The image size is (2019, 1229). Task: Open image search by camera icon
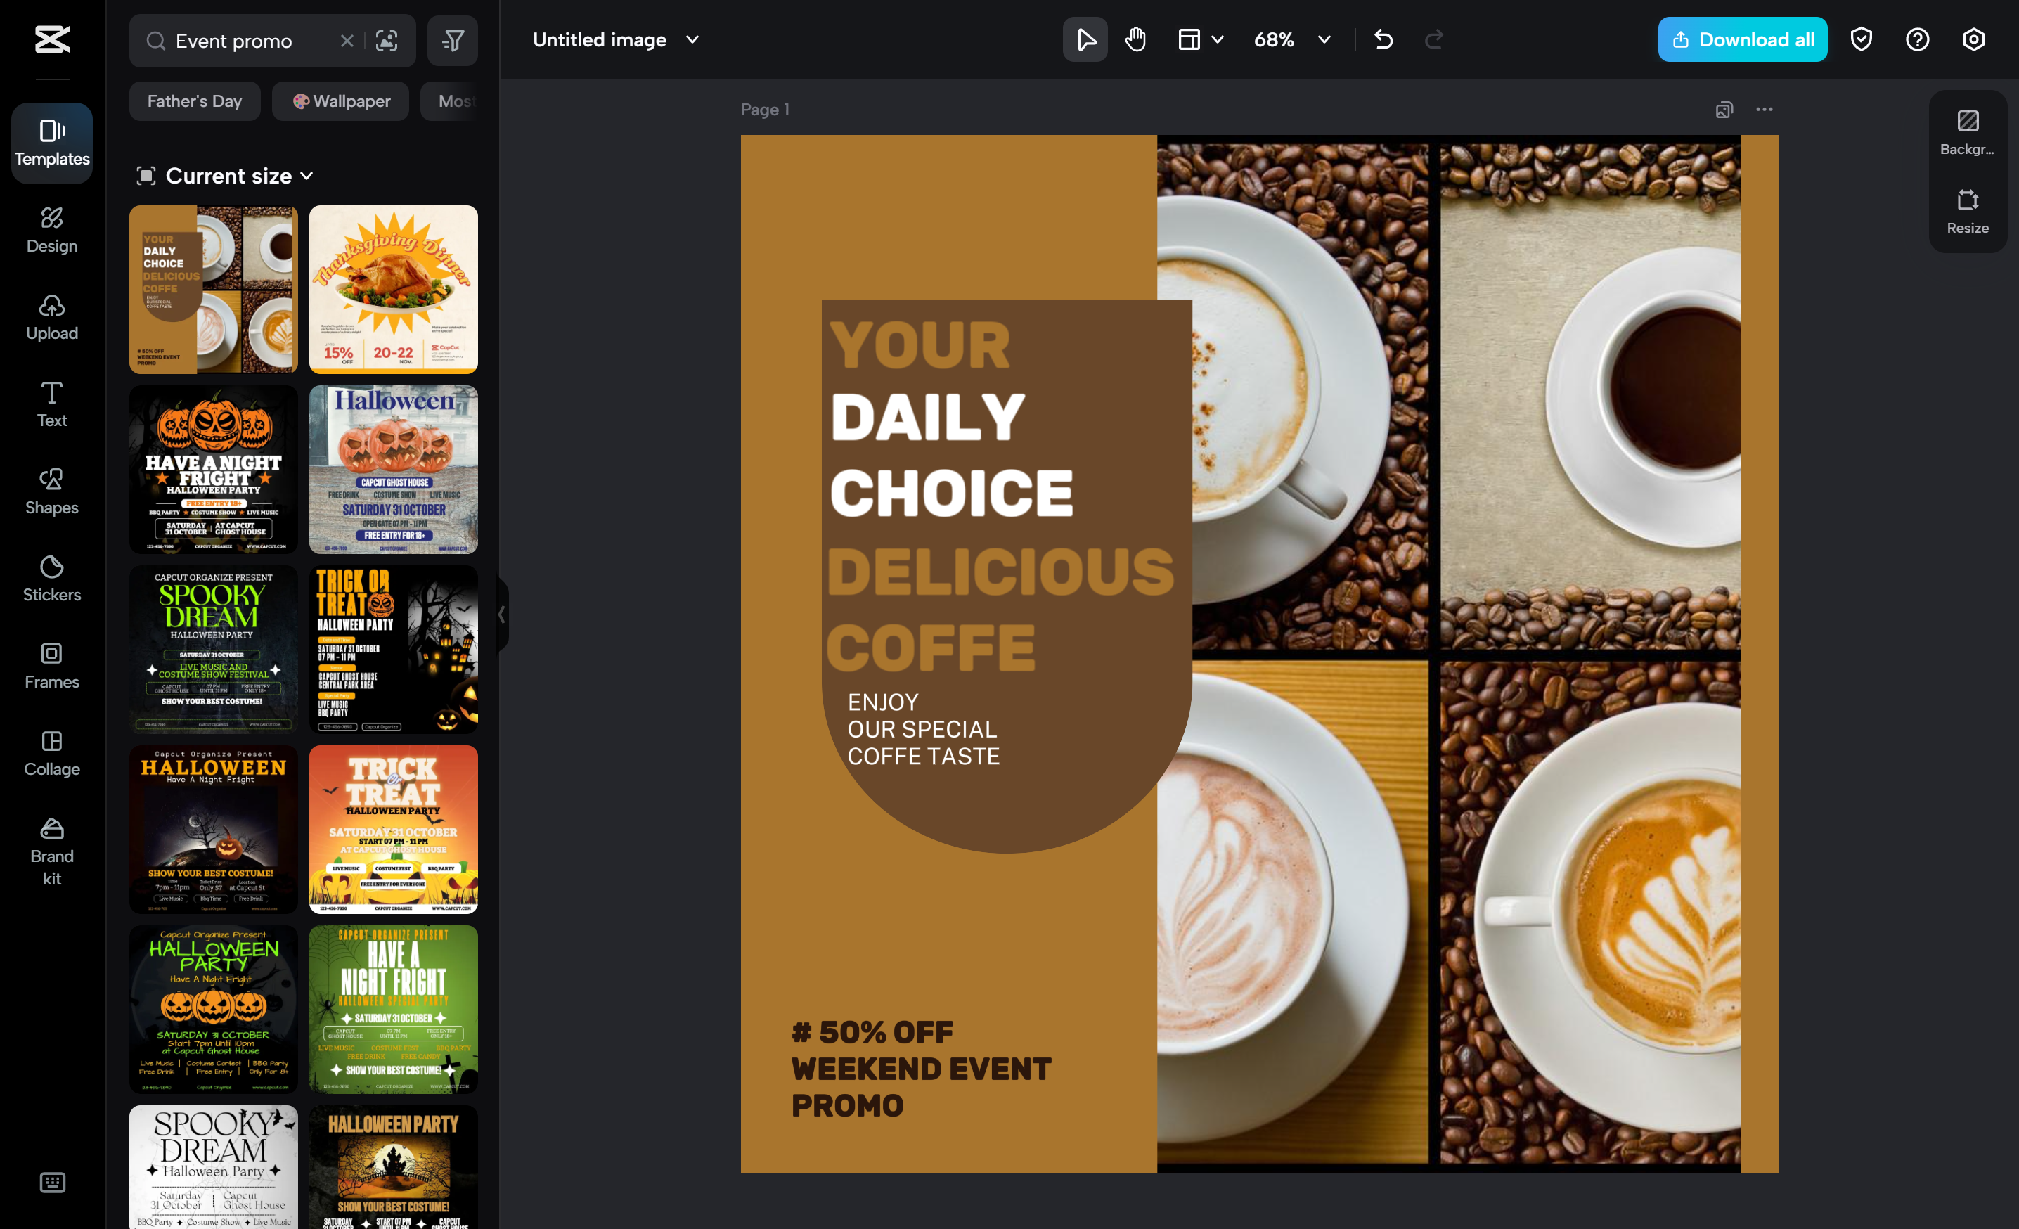pyautogui.click(x=386, y=41)
